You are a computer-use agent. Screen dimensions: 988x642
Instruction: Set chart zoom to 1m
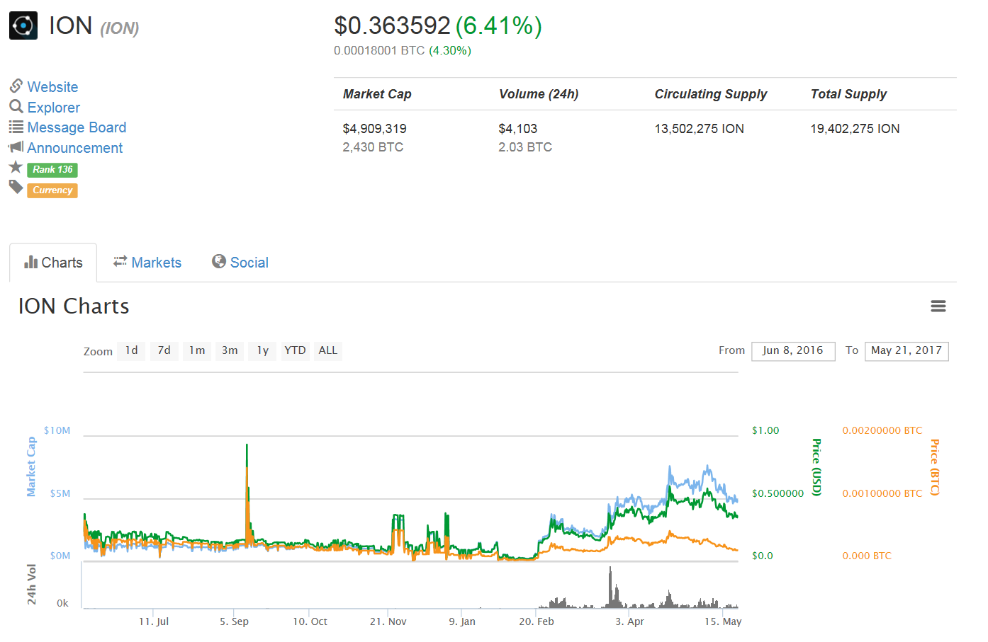197,350
